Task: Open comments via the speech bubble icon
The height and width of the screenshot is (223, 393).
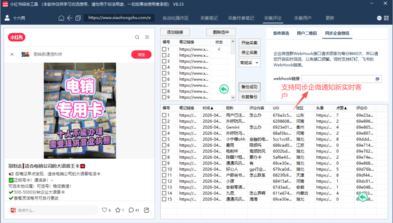Action: tap(131, 210)
